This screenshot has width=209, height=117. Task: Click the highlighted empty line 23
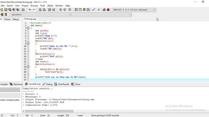pos(120,80)
